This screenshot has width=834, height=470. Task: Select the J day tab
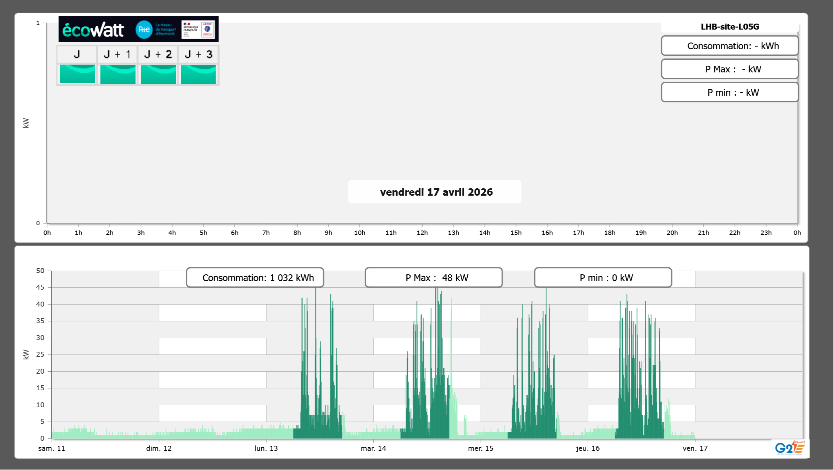(x=77, y=54)
